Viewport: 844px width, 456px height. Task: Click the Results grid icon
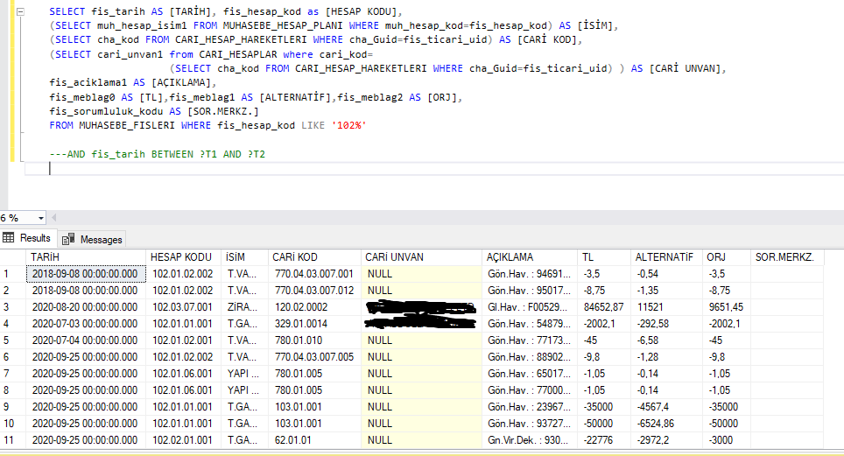pos(9,237)
